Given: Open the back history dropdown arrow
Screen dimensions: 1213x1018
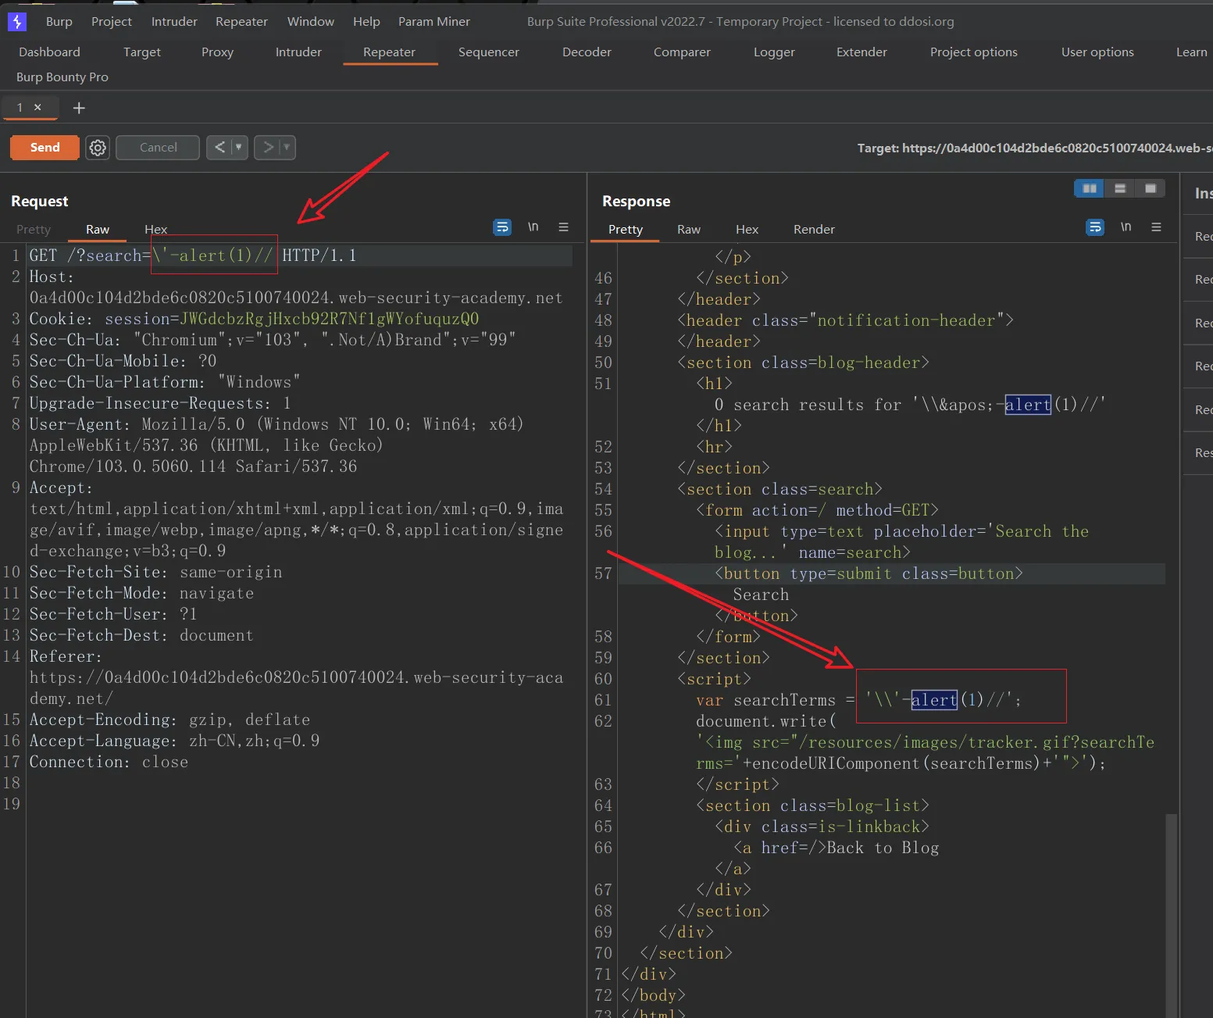Looking at the screenshot, I should pos(238,147).
